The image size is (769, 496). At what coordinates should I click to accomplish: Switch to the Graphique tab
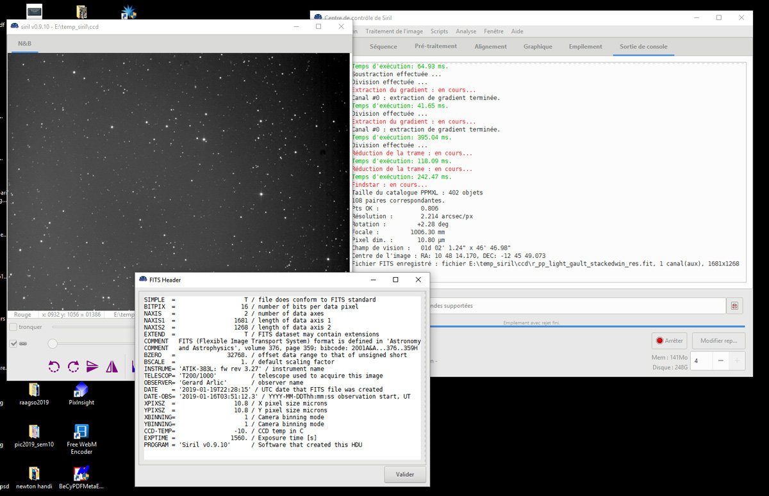point(538,46)
